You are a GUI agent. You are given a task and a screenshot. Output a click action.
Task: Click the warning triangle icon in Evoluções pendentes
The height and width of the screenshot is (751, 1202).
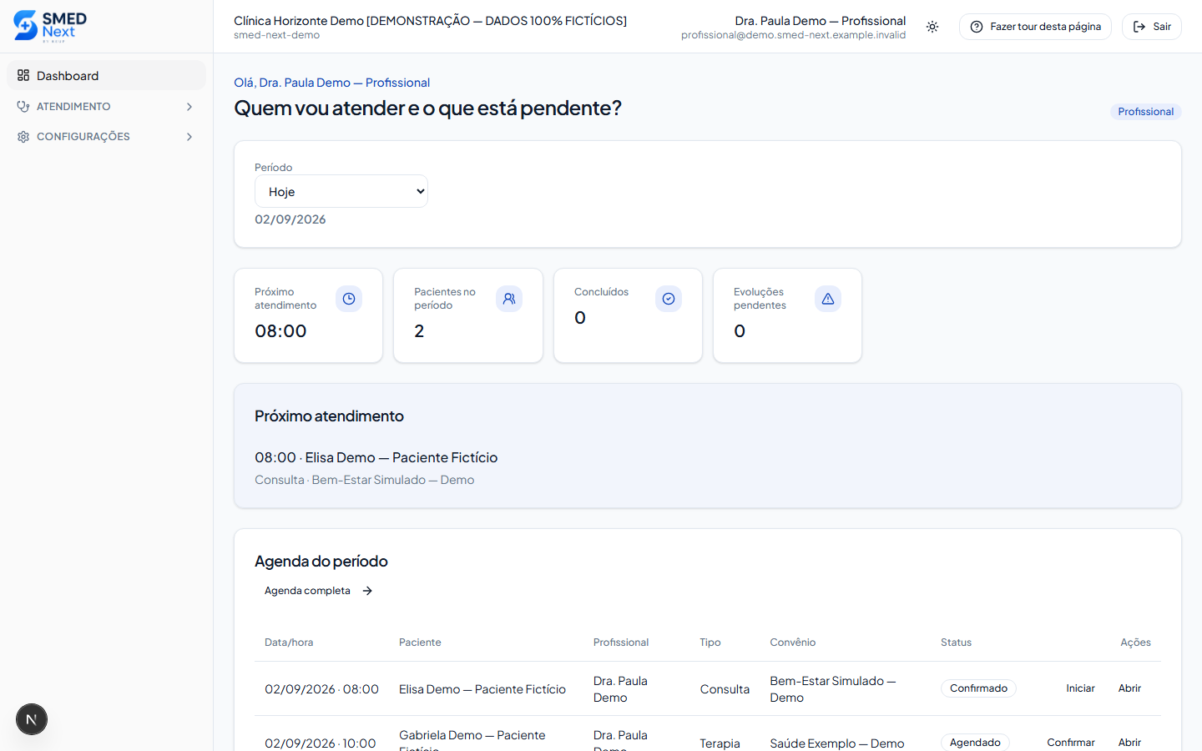[828, 299]
